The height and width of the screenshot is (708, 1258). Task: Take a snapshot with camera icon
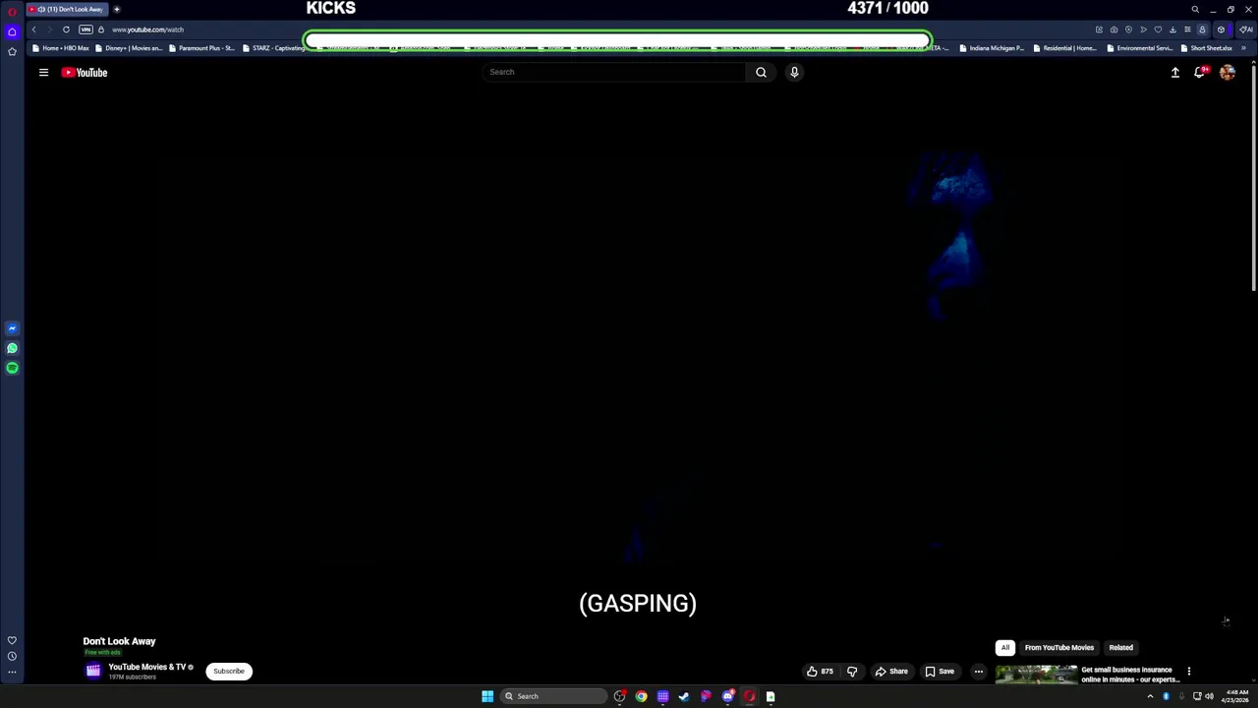click(x=1114, y=29)
